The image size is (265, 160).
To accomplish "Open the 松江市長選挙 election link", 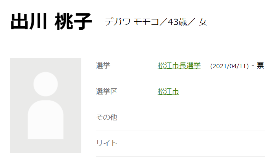I will click(179, 66).
